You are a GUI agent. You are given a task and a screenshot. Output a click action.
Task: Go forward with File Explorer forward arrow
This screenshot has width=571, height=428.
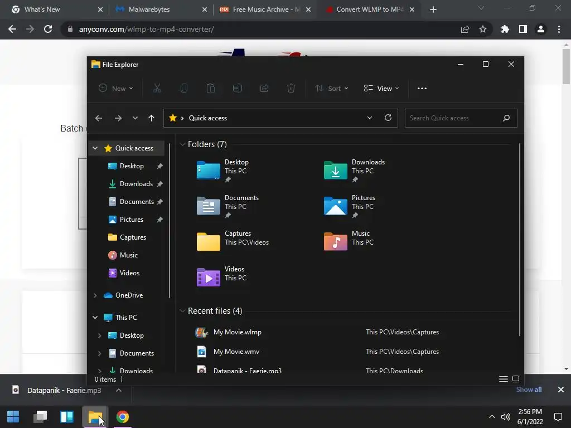[x=118, y=118]
